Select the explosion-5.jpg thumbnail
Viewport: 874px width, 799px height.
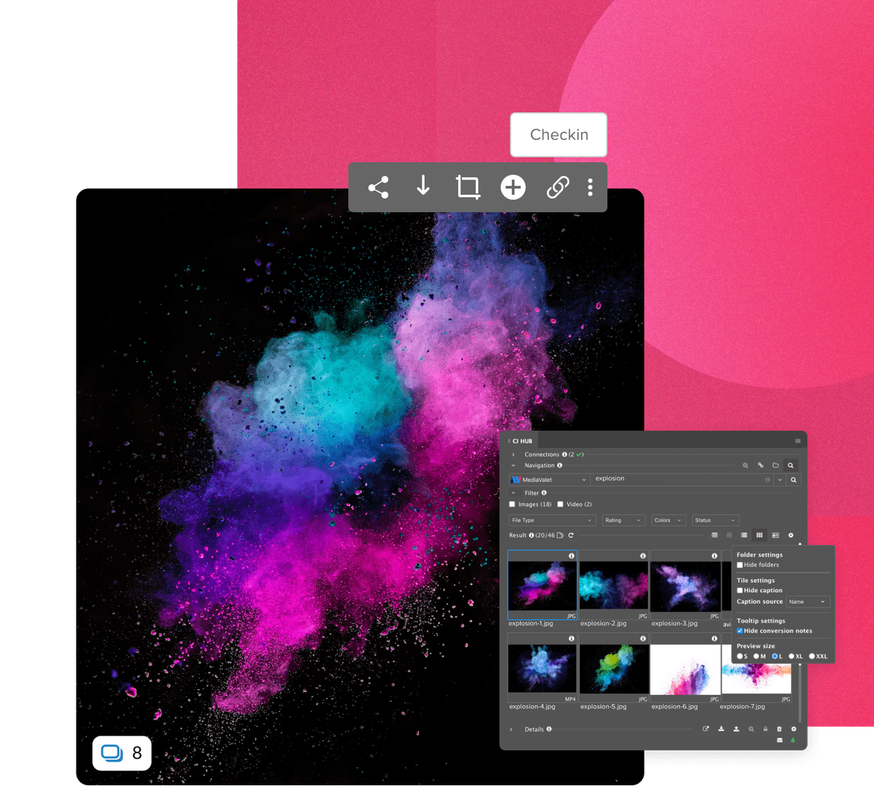point(614,667)
